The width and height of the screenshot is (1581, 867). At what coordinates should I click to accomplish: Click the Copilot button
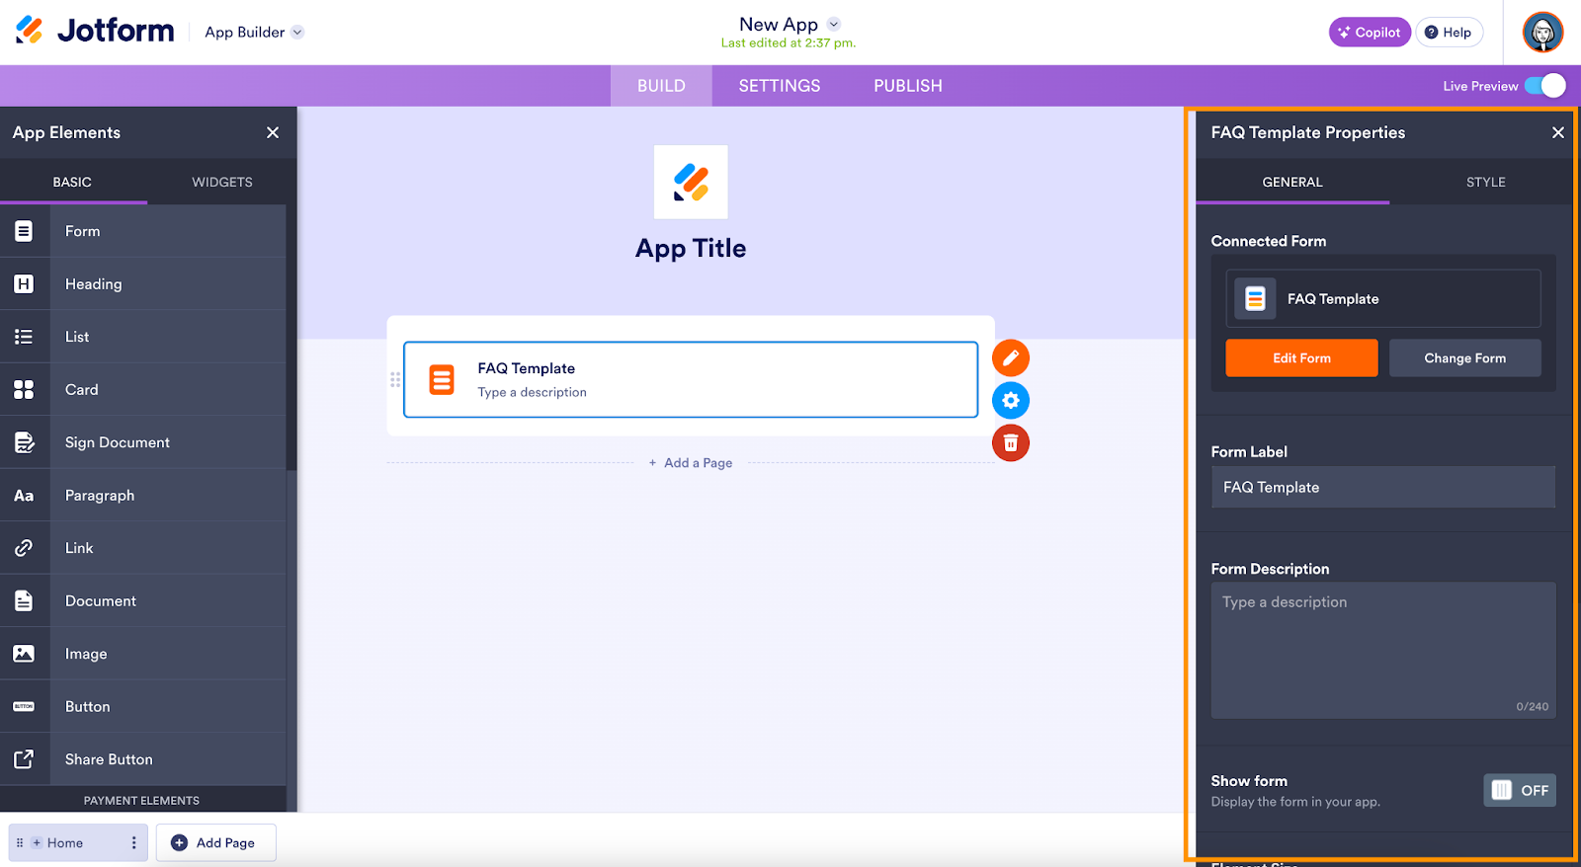(x=1370, y=32)
